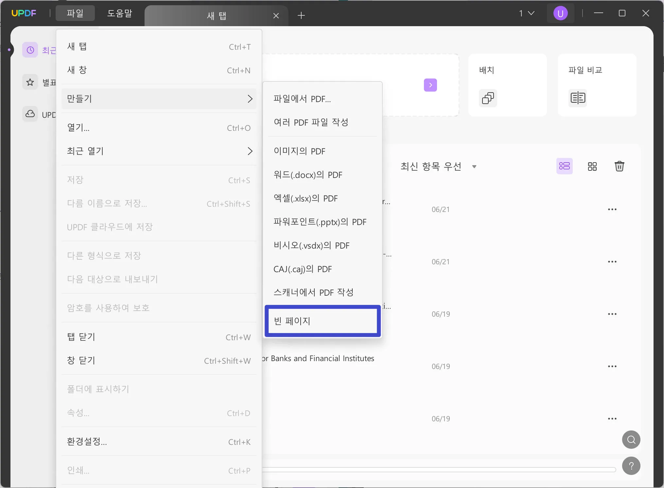Open the help question mark button
This screenshot has width=664, height=488.
[x=631, y=466]
